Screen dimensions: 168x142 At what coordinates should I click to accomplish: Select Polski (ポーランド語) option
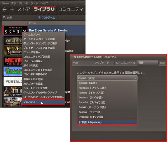(x=107, y=107)
